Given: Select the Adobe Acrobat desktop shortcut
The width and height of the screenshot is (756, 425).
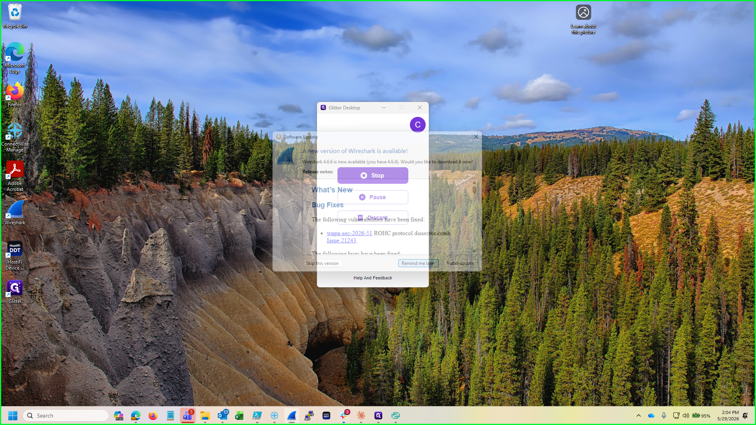Looking at the screenshot, I should [15, 176].
